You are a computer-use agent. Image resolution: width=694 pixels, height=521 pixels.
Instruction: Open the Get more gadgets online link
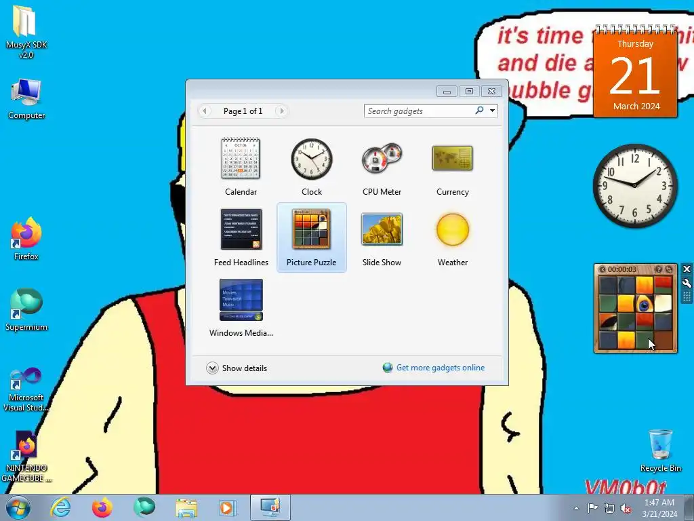(x=440, y=368)
